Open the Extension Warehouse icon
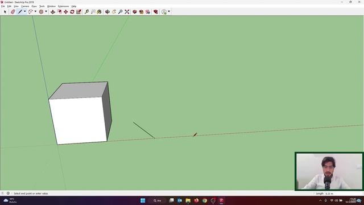Image resolution: width=364 pixels, height=205 pixels. pos(141,11)
